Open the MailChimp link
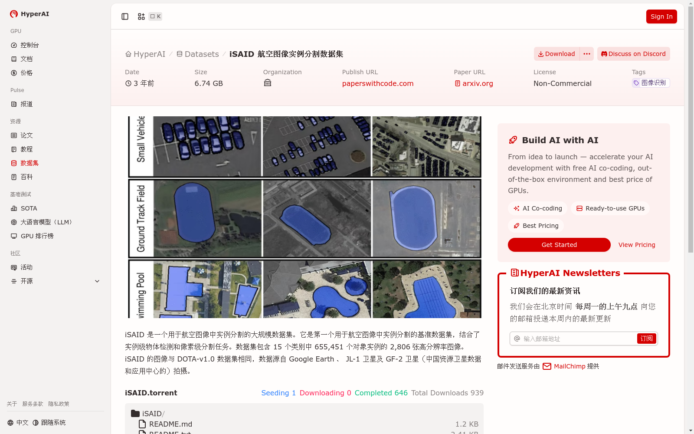This screenshot has width=694, height=434. (570, 366)
